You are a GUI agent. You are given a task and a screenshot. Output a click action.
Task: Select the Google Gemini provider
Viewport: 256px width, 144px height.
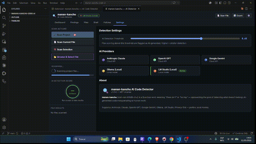226,60
